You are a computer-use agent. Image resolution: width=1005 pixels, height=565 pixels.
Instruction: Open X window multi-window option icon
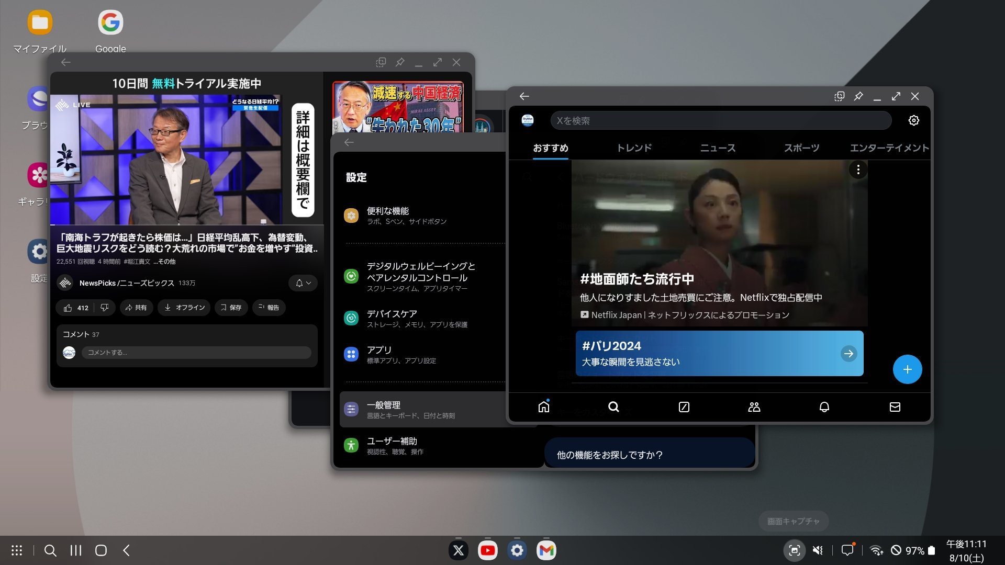[x=840, y=96]
